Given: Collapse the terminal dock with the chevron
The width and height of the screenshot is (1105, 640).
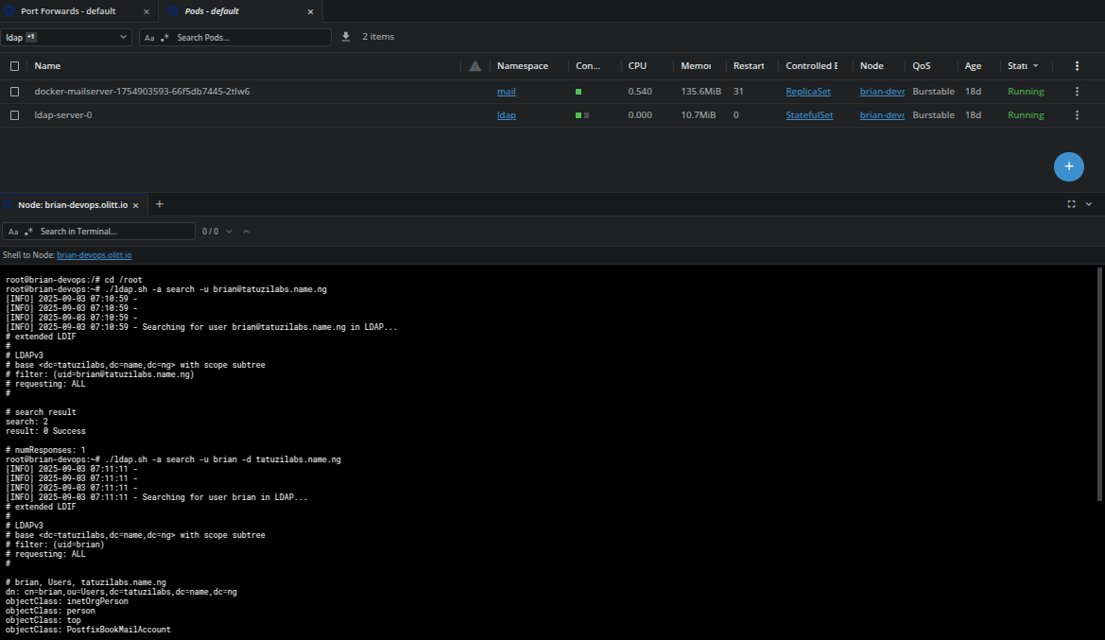Looking at the screenshot, I should coord(1089,204).
